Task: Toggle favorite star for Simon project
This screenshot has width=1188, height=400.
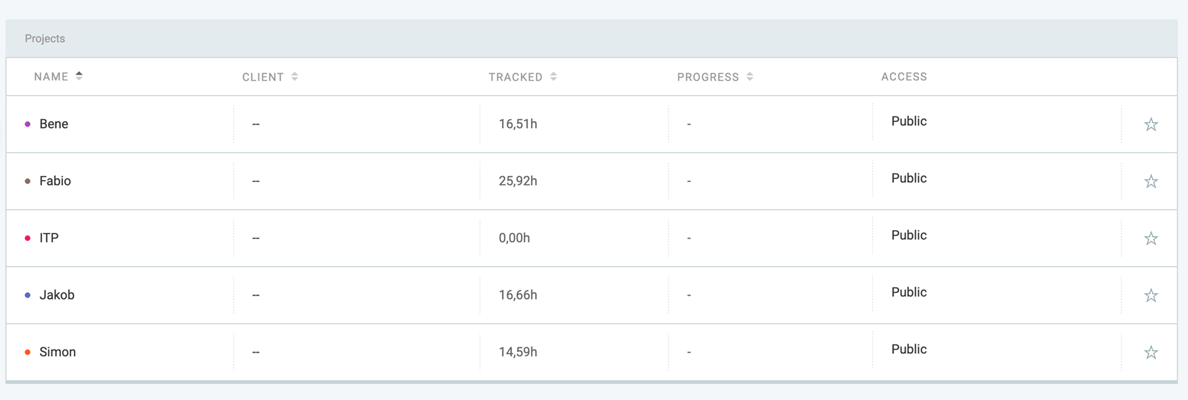Action: pos(1151,353)
